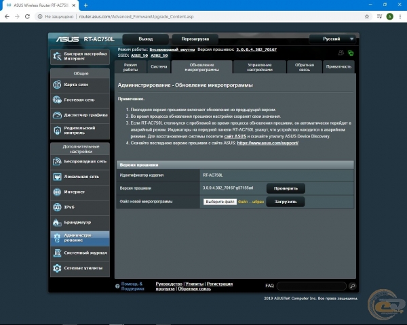Open the сайт ASUS link
Viewport: 407px width, 325px height.
tap(235, 136)
